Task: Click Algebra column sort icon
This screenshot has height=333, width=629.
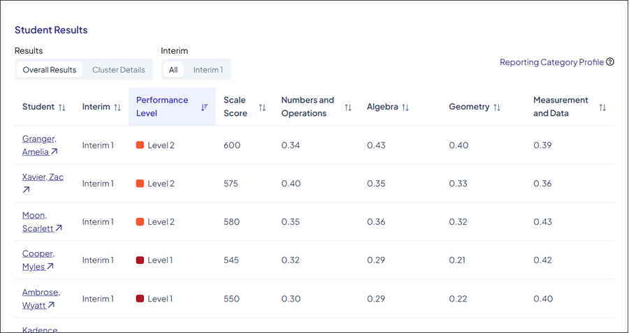Action: tap(405, 107)
